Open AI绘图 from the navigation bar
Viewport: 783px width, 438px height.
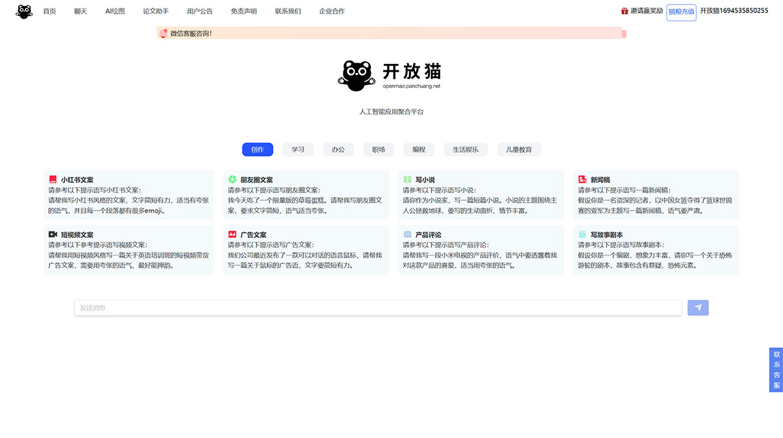[115, 10]
